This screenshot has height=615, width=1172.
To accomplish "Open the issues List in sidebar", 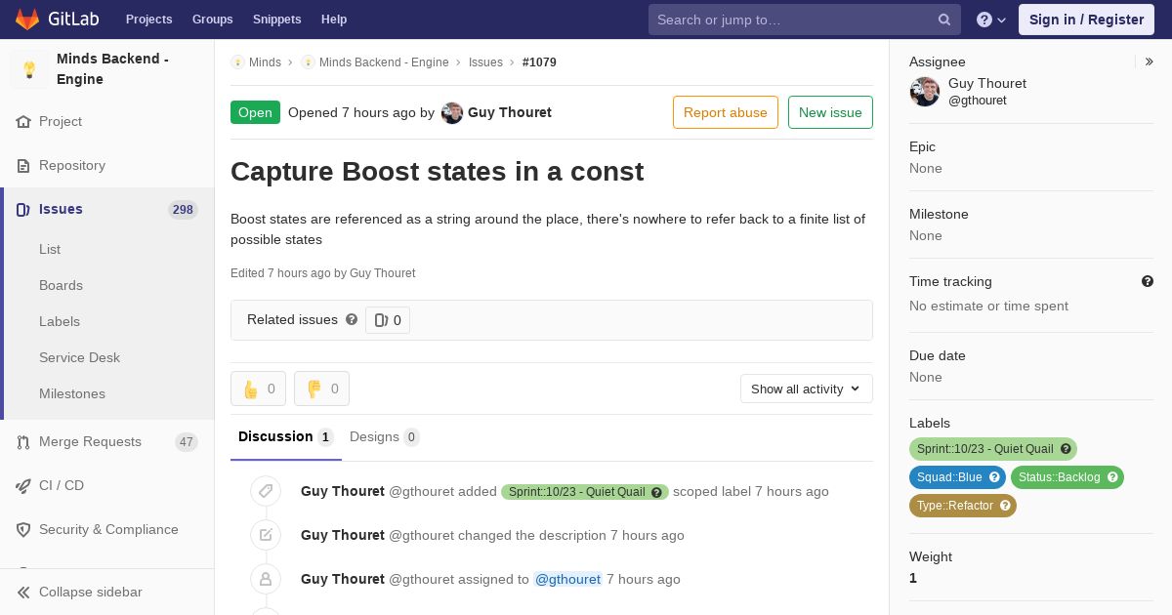I will 50,249.
